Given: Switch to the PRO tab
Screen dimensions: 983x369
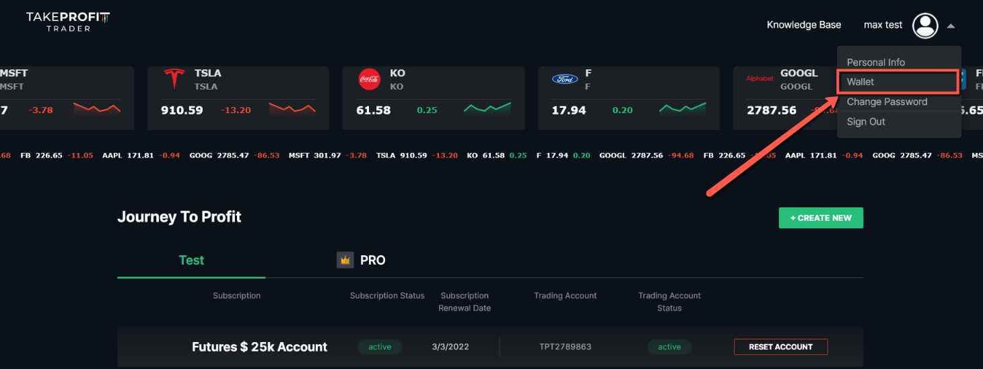Looking at the screenshot, I should point(372,260).
